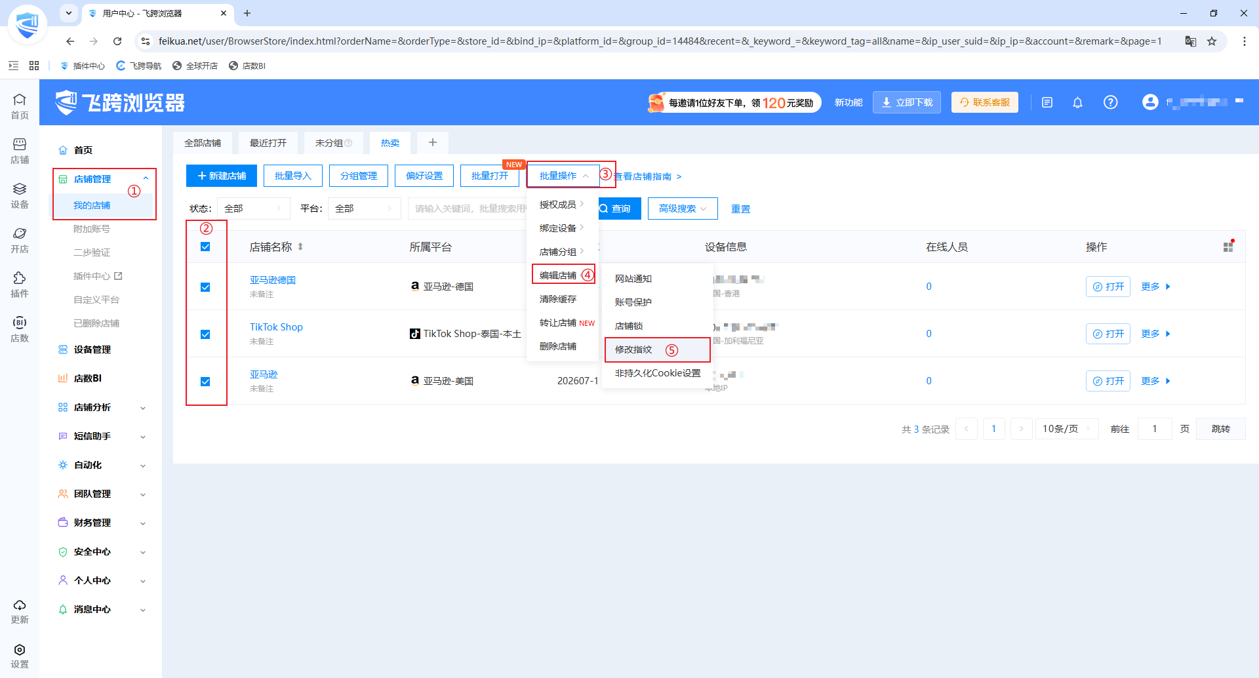Expand the 高级搜索 dropdown

683,209
